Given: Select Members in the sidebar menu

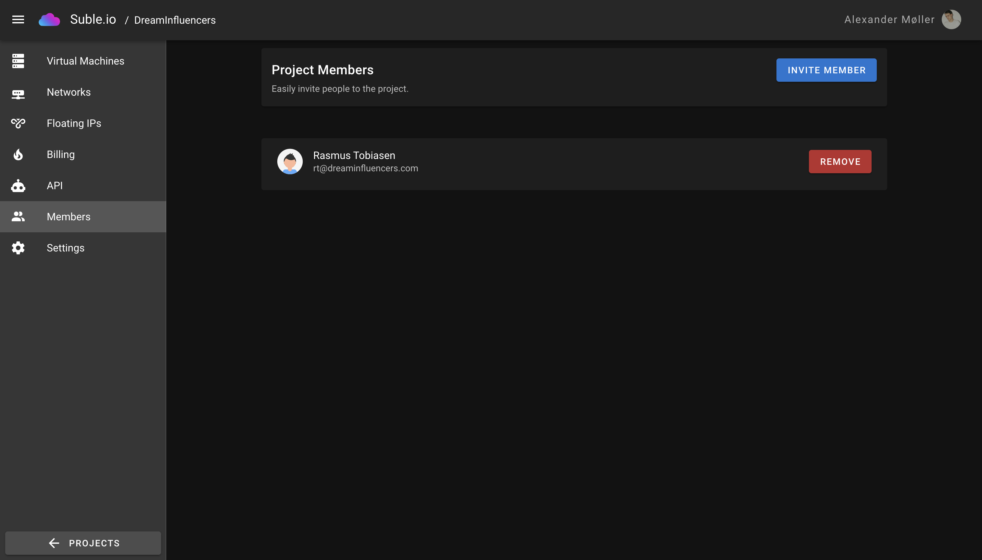Looking at the screenshot, I should click(68, 216).
